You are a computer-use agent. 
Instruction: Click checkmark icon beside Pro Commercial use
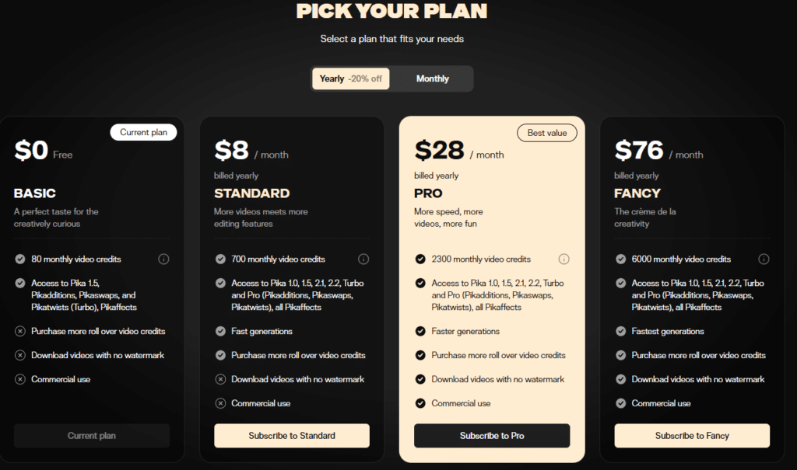tap(420, 403)
